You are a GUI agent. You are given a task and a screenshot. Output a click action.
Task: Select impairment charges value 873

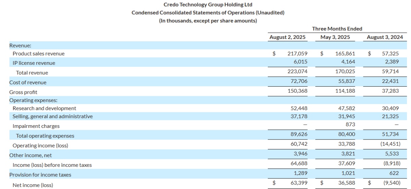[x=350, y=124]
